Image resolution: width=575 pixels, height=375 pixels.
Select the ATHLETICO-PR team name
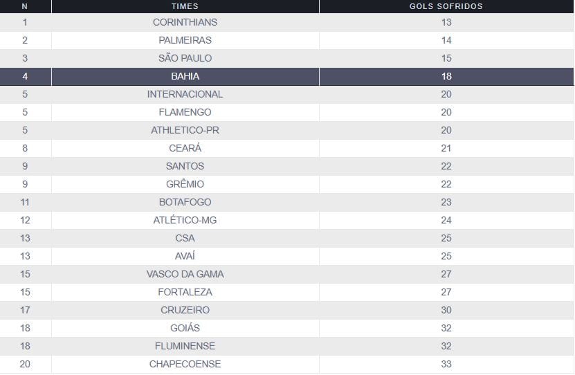pyautogui.click(x=185, y=130)
